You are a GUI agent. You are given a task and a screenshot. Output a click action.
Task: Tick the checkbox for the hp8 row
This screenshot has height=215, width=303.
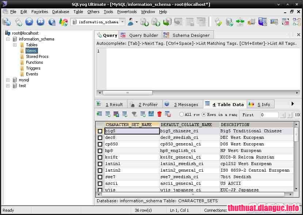[100, 151]
